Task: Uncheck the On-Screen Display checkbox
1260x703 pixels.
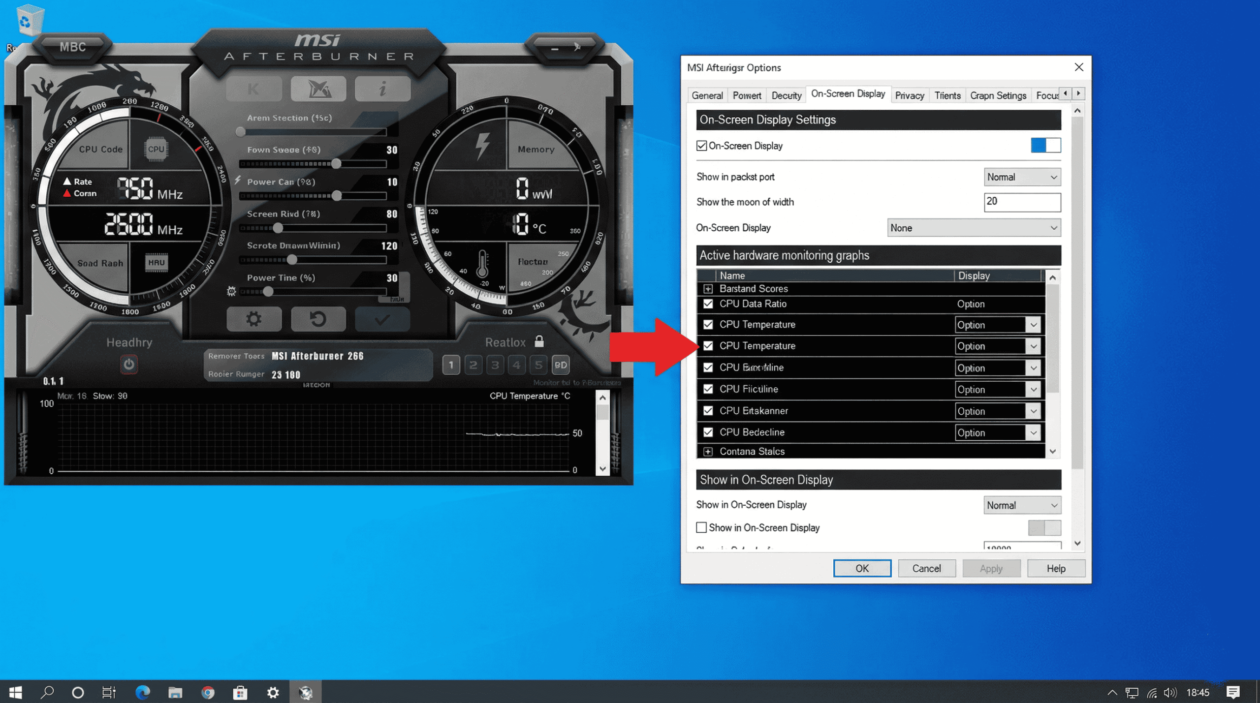Action: click(x=702, y=146)
